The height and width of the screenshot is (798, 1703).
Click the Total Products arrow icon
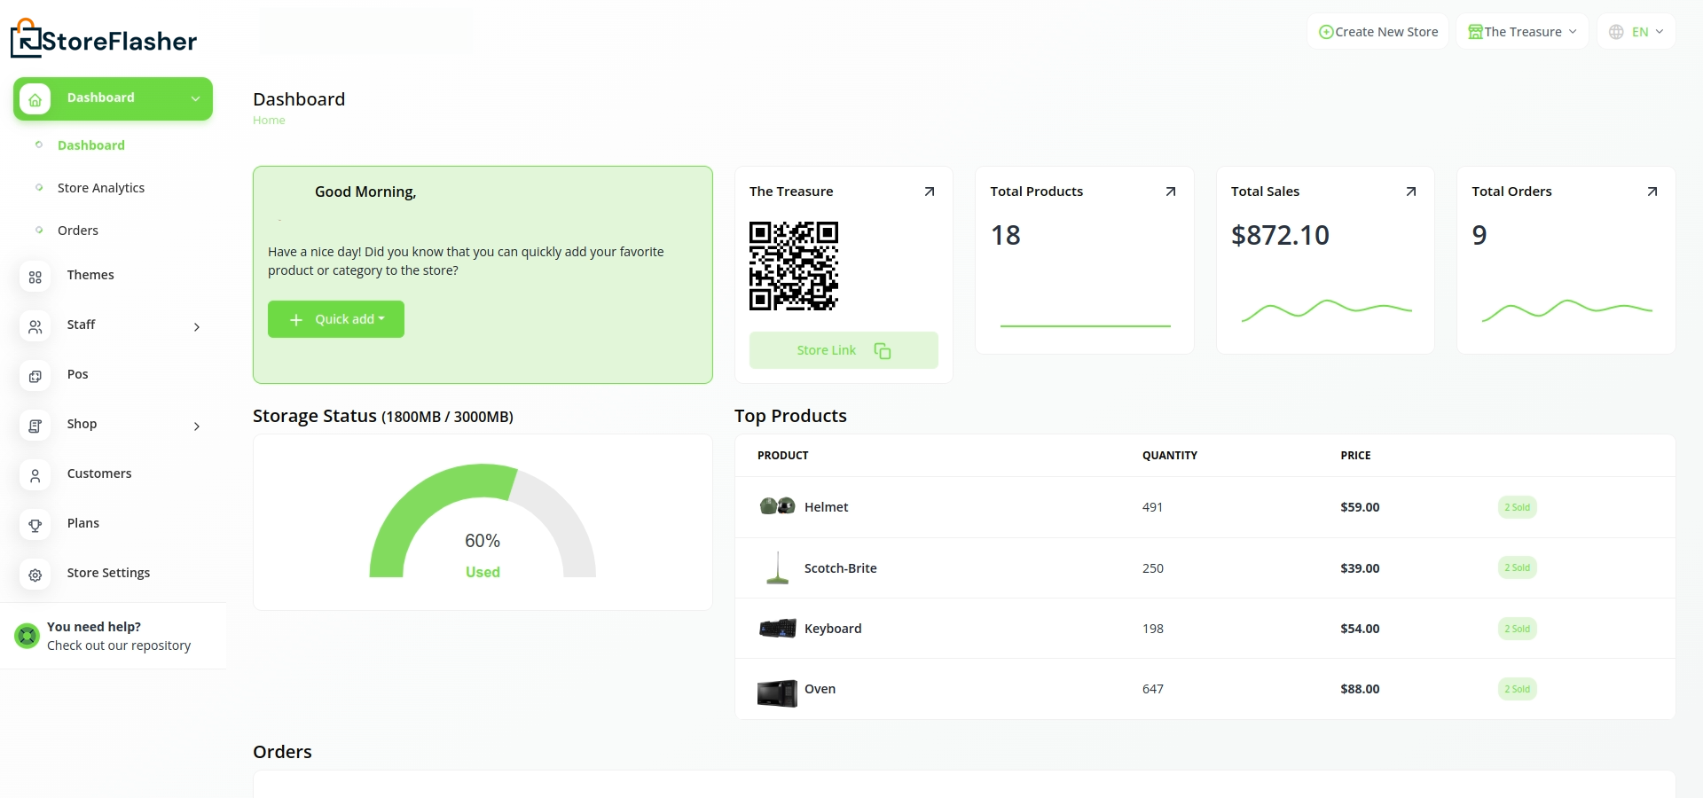pyautogui.click(x=1170, y=192)
